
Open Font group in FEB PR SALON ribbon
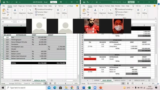pos(95,12)
